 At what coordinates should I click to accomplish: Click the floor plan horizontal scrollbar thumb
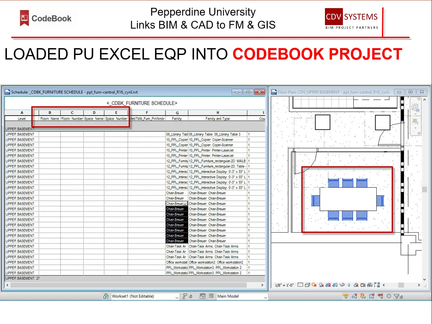coord(401,285)
